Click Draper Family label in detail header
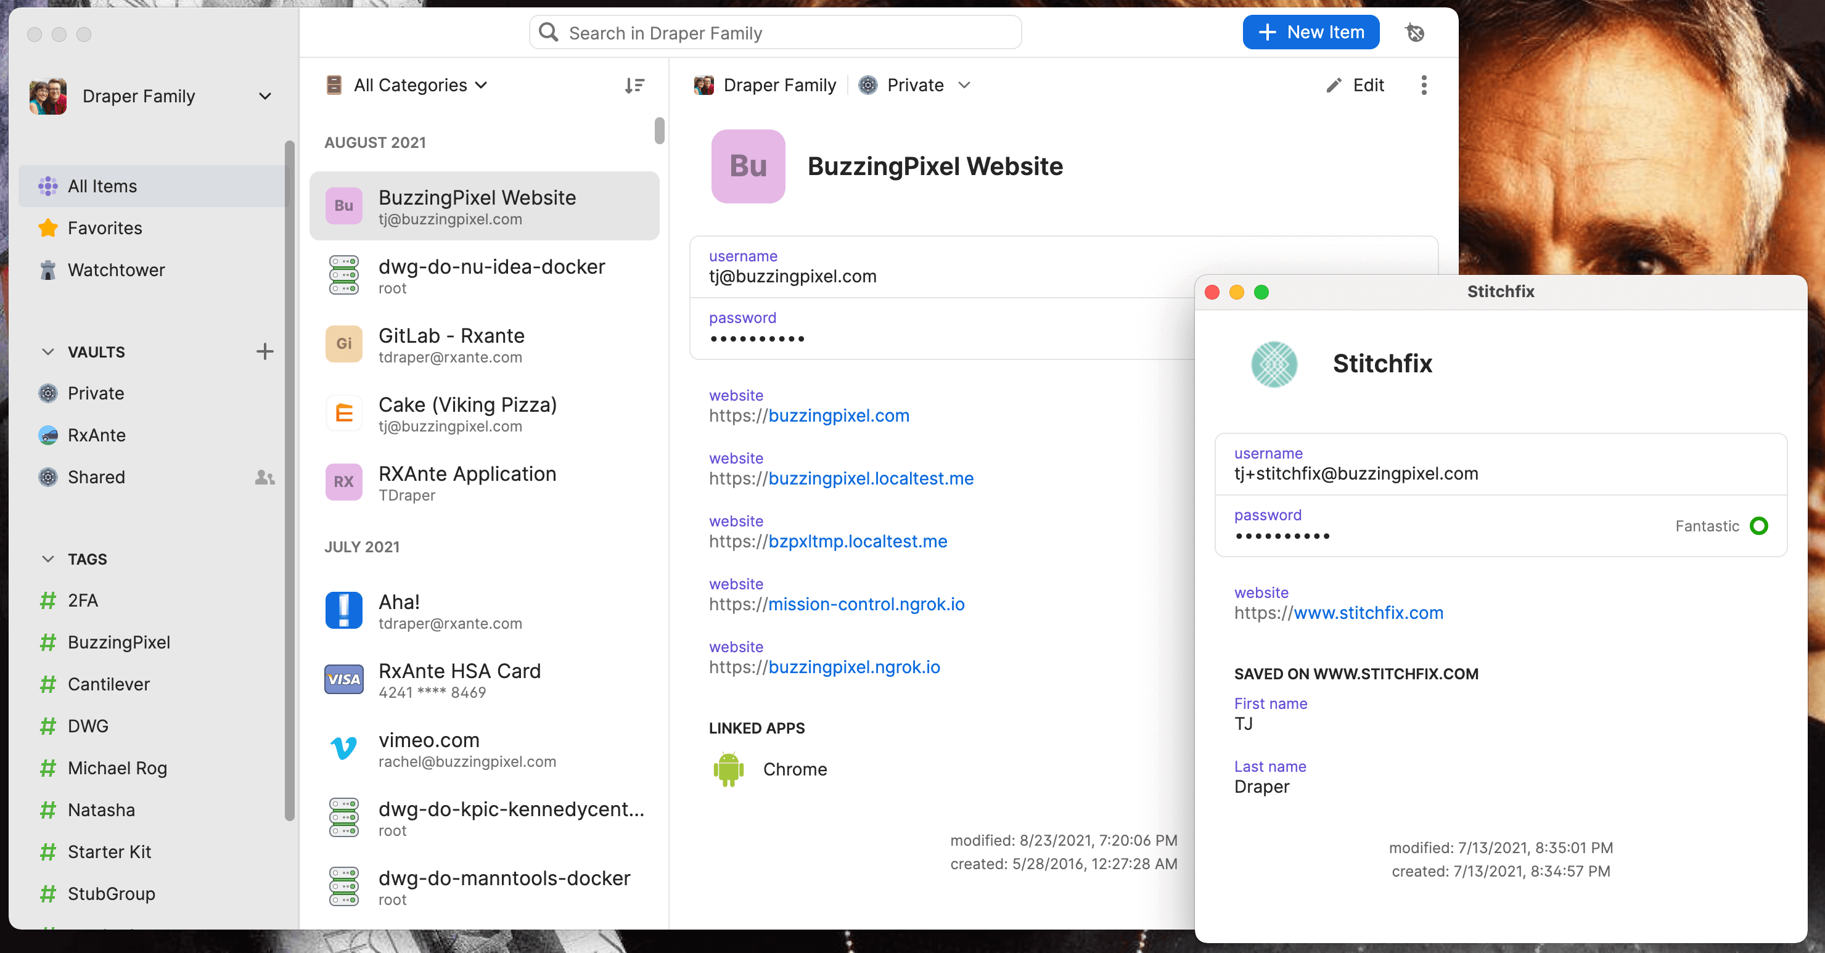Screen dimensions: 1825x953 click(x=779, y=86)
